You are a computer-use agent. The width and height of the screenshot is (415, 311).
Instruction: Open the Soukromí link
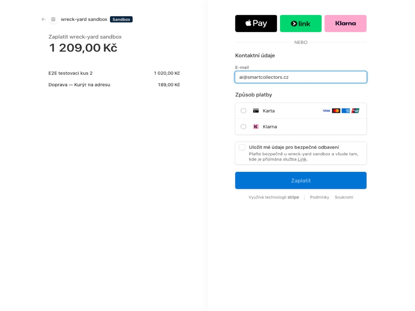click(x=344, y=197)
